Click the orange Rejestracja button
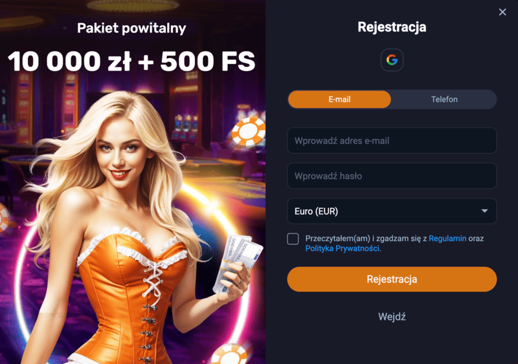 tap(392, 279)
